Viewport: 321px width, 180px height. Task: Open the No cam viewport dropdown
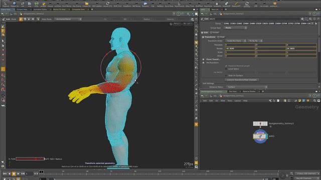coord(188,24)
